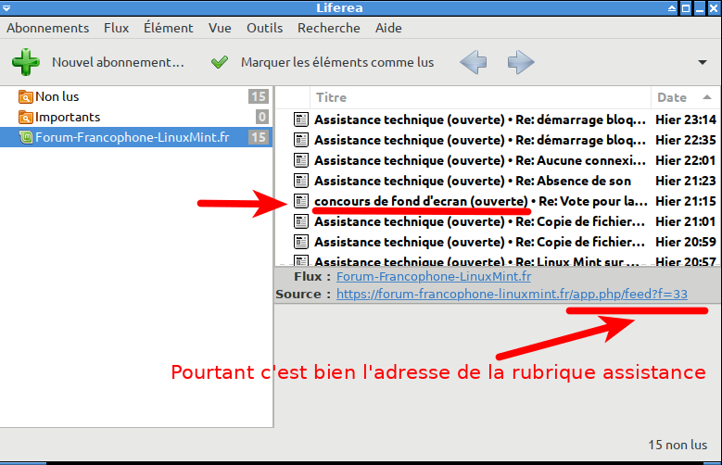Screen dimensions: 722x465
Task: Maximize the Liferea window
Action: (686, 7)
